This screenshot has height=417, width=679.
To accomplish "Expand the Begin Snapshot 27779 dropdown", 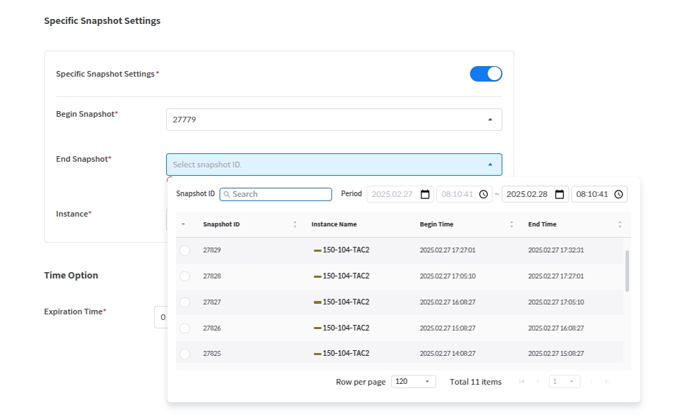I will [x=490, y=120].
